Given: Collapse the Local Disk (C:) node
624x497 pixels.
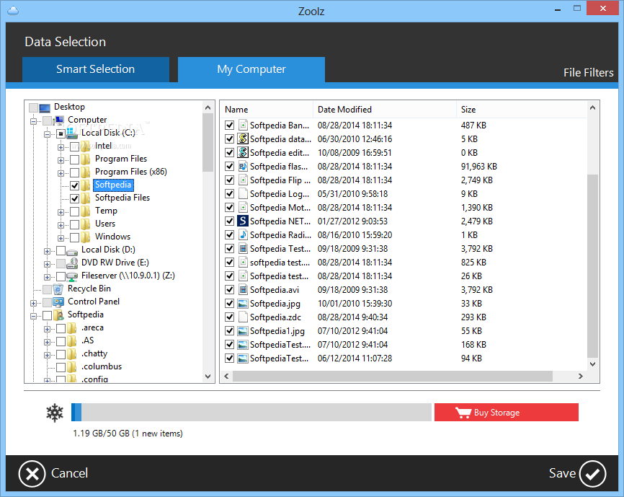Looking at the screenshot, I should click(47, 134).
